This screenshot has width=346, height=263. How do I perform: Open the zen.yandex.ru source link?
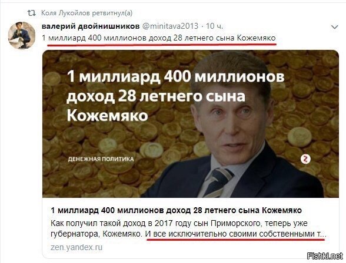[x=76, y=247]
